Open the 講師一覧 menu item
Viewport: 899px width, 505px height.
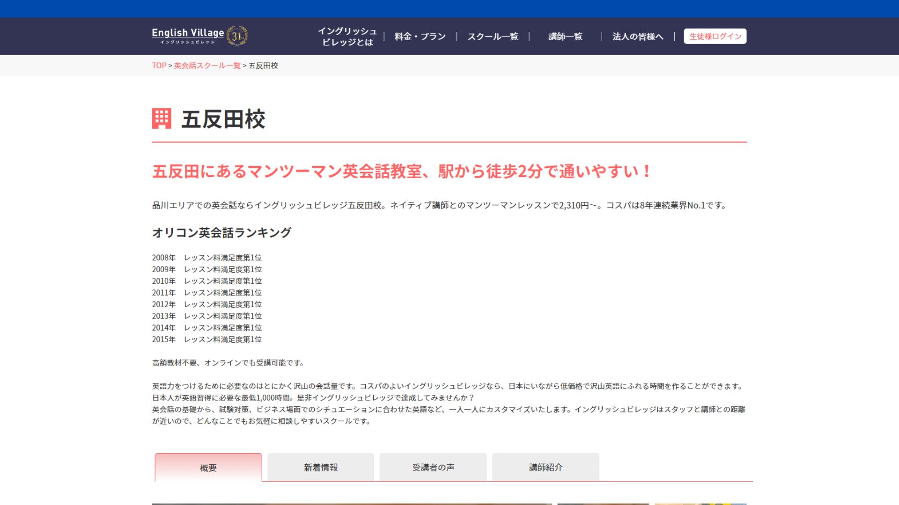click(565, 36)
